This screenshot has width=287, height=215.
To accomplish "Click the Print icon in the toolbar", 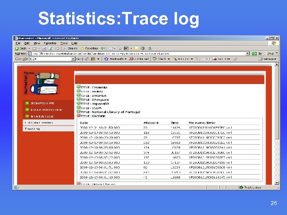I will click(x=120, y=49).
